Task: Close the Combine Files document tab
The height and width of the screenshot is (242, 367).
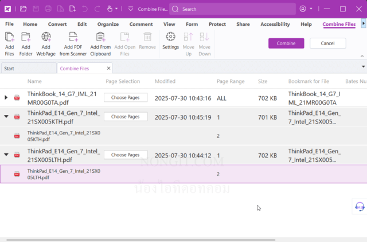Action: 108,68
